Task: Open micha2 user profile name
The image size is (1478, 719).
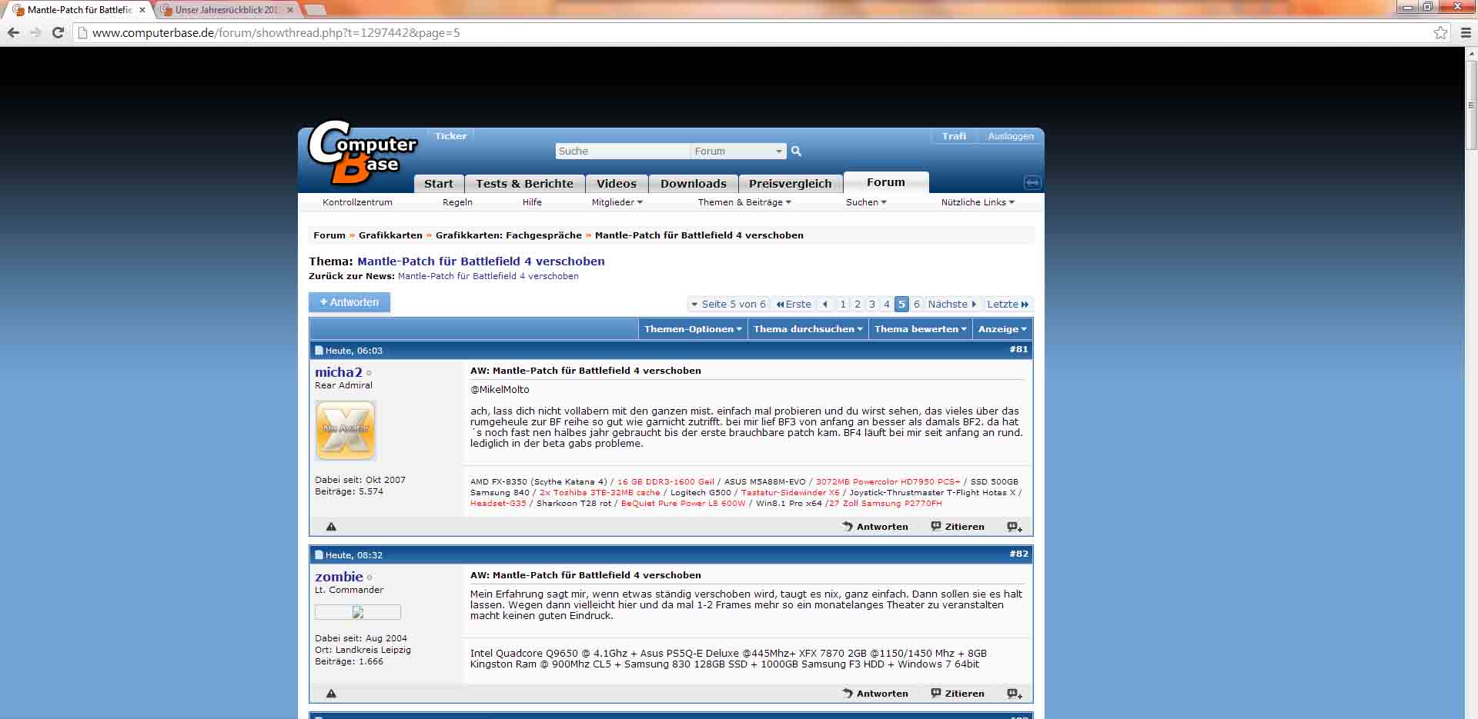Action: pos(338,372)
